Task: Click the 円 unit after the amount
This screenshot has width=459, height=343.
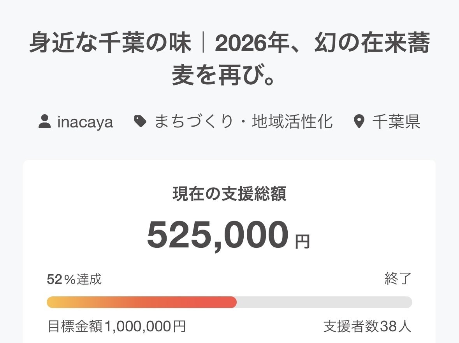Action: [302, 242]
